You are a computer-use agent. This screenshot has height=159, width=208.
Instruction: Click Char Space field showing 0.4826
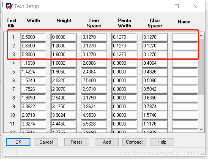155,72
